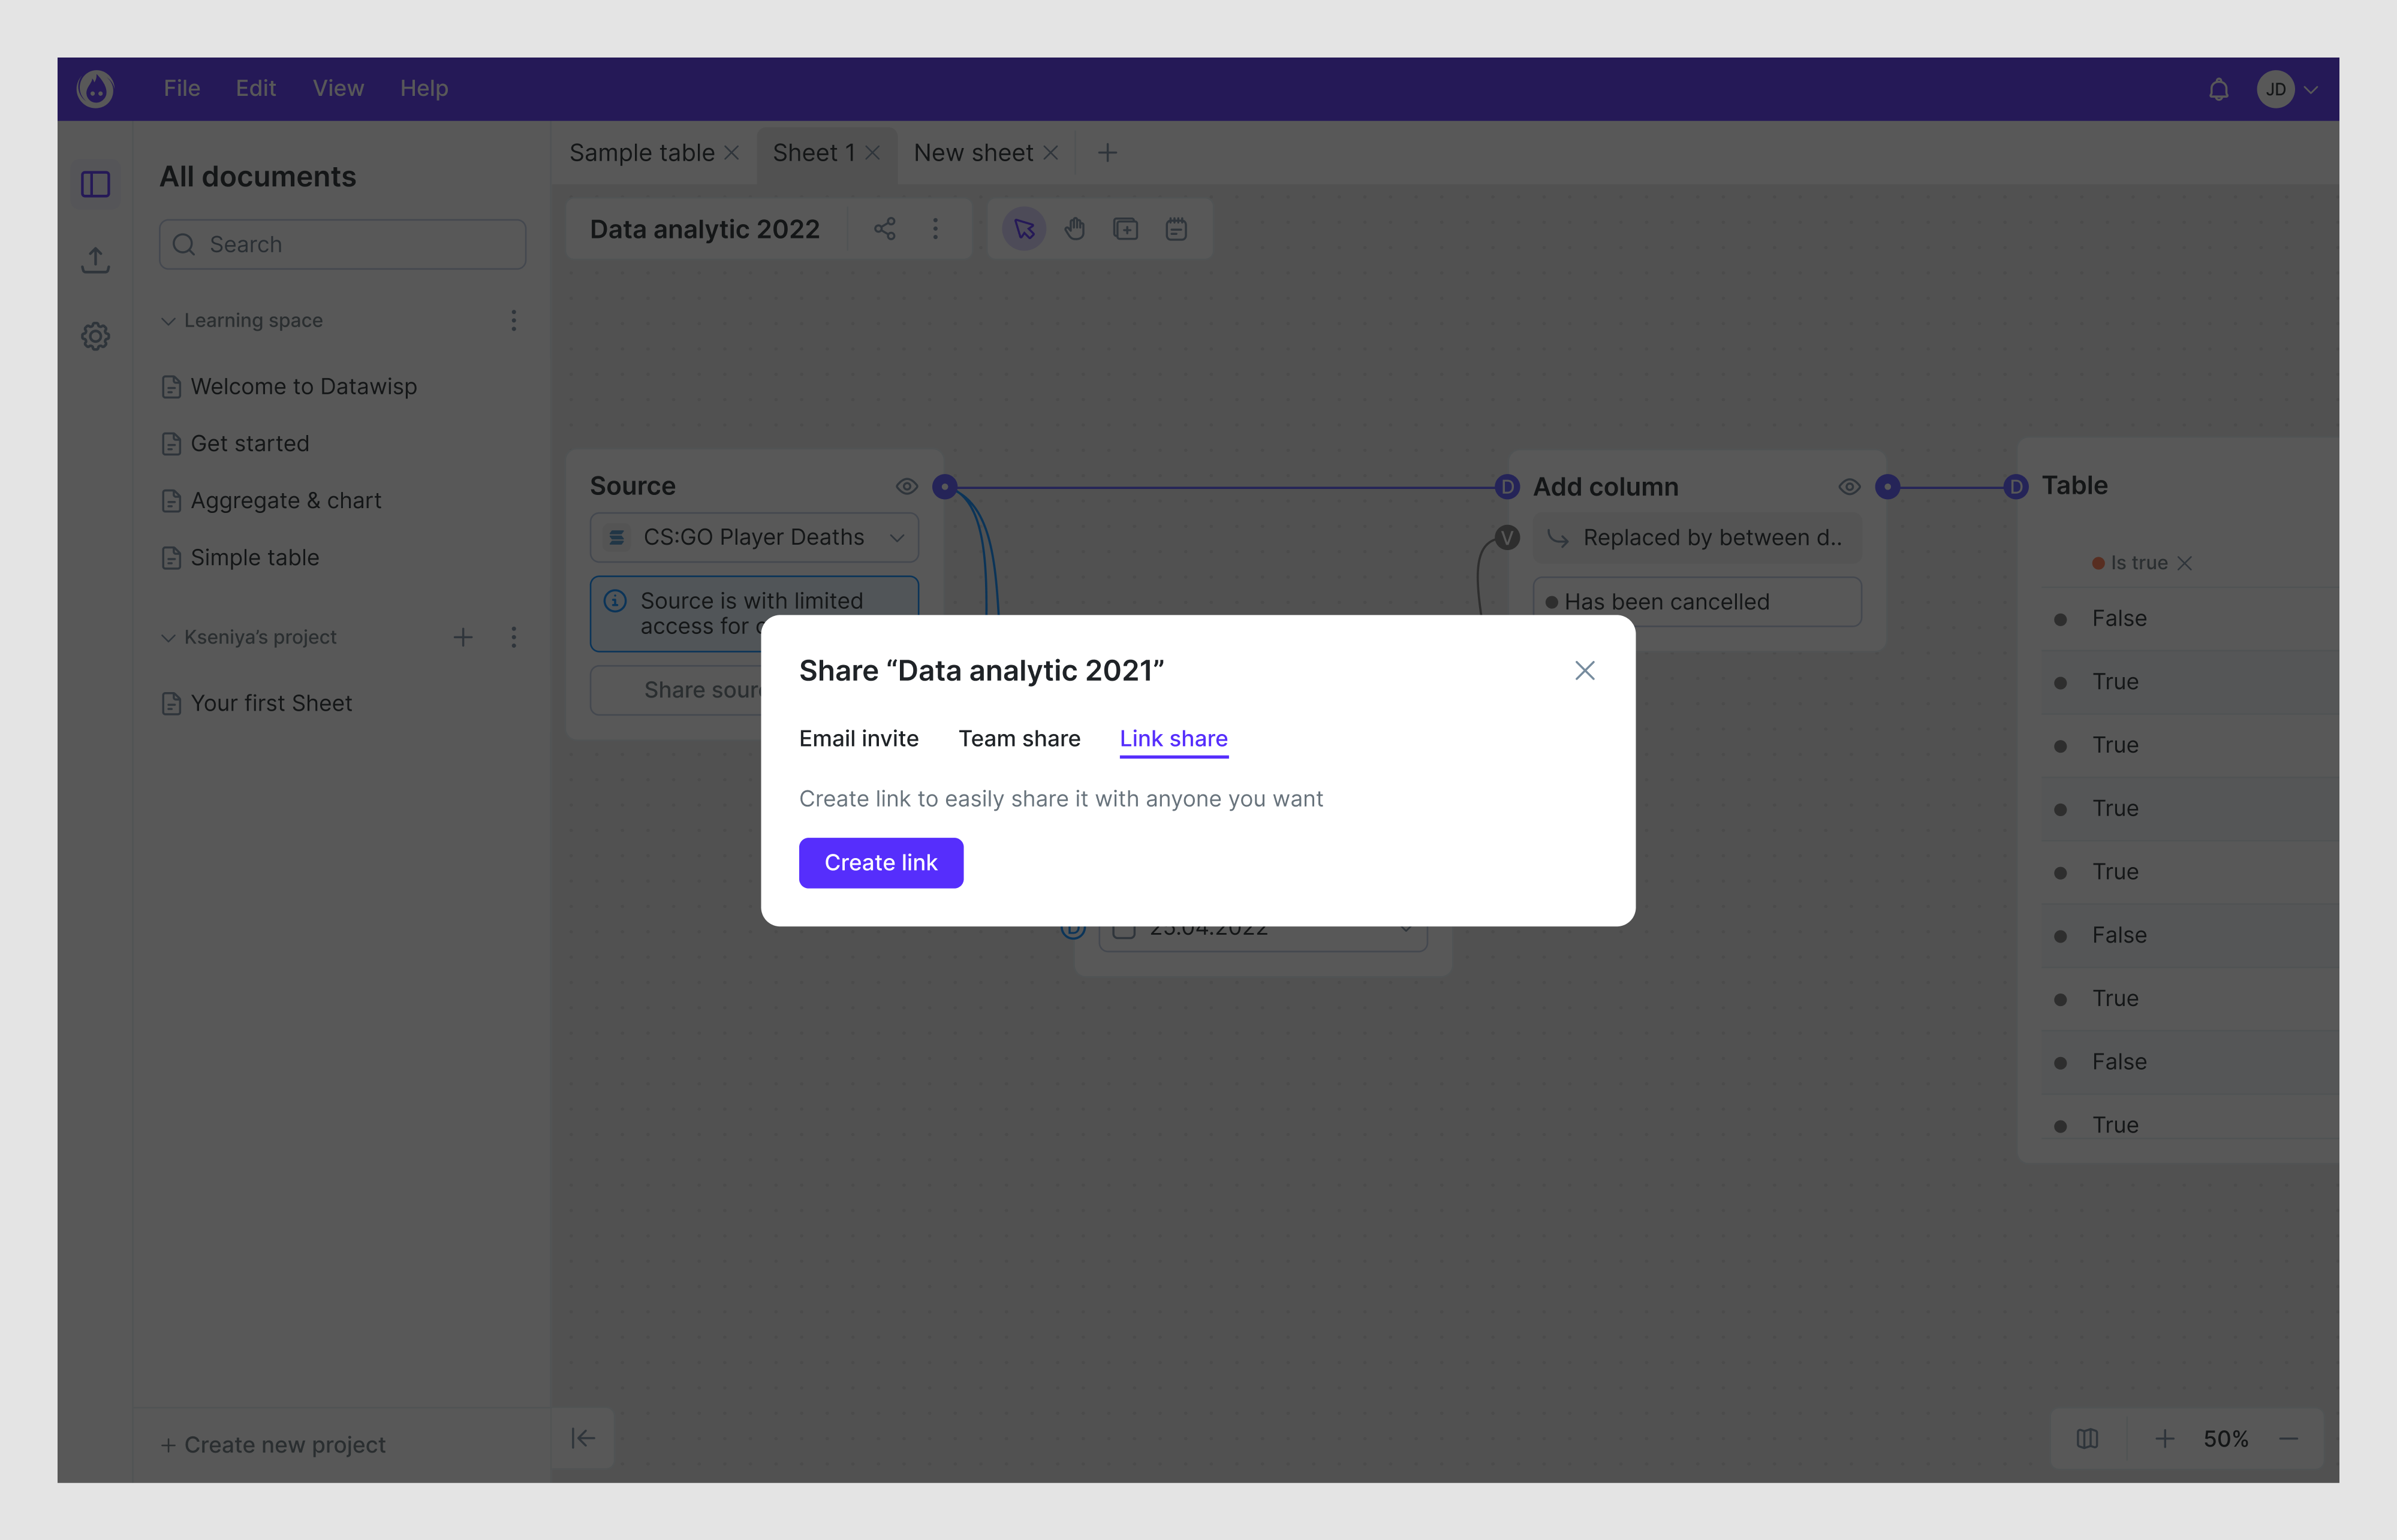2397x1540 pixels.
Task: Close the Share dialog
Action: [1585, 671]
